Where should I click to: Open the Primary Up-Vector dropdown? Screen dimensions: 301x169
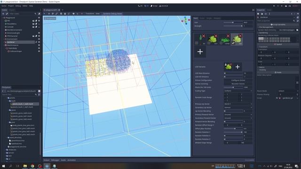coord(238,104)
